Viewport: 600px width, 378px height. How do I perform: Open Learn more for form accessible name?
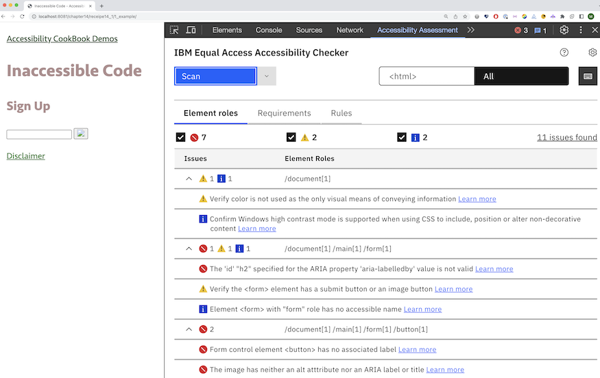(x=422, y=310)
